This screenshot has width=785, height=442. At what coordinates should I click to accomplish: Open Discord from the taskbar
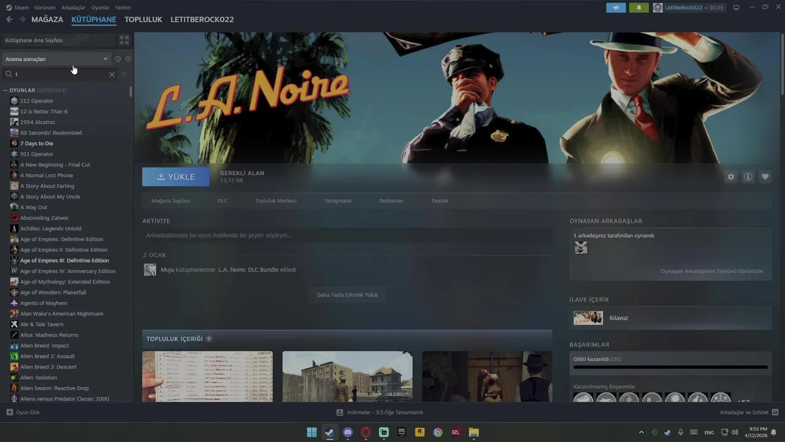click(x=348, y=432)
